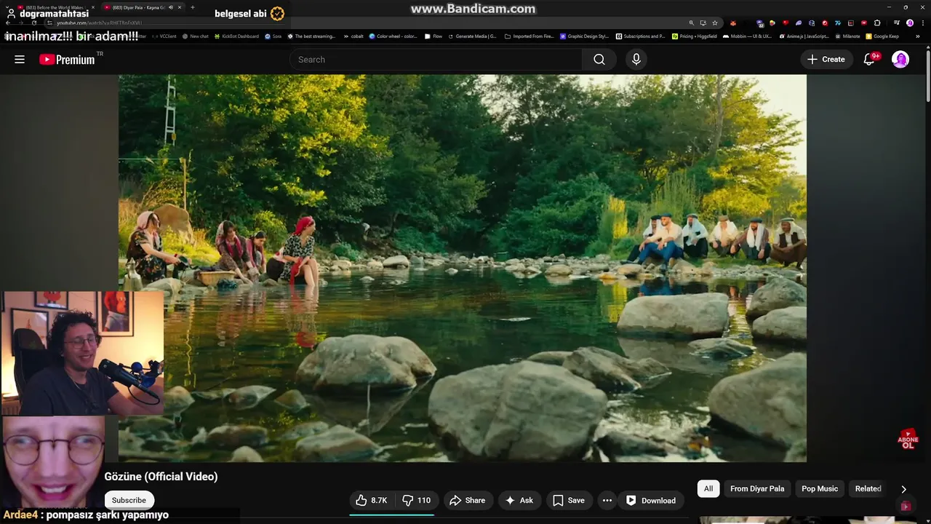Image resolution: width=931 pixels, height=524 pixels.
Task: Show more chips with right chevron
Action: (x=903, y=489)
